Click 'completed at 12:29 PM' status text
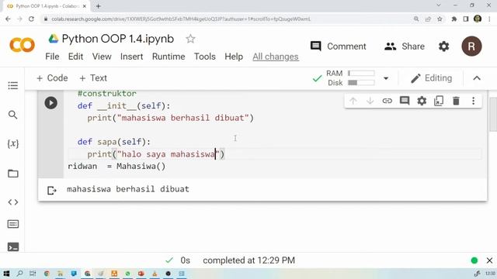Screen dimensions: 497x279 point(248,260)
